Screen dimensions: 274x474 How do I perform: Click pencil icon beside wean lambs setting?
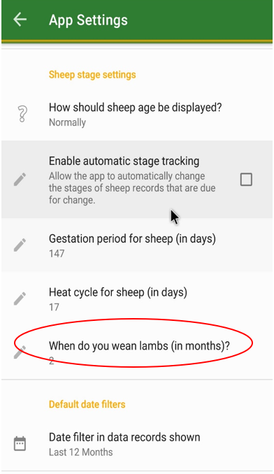tap(20, 352)
